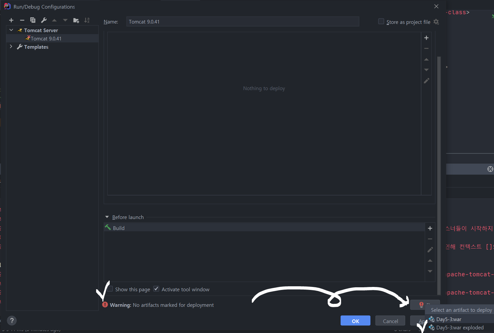494x333 pixels.
Task: Collapse the Before launch section
Action: (x=107, y=217)
